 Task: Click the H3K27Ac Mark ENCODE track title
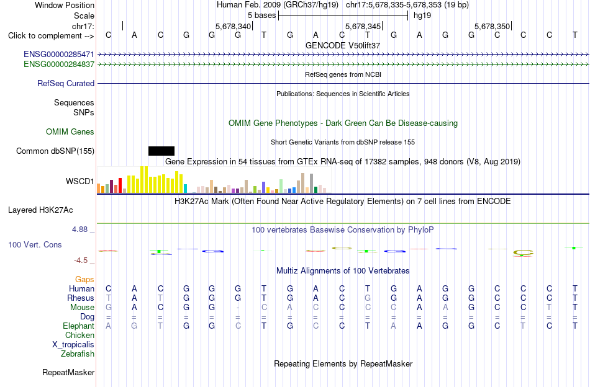(x=343, y=202)
